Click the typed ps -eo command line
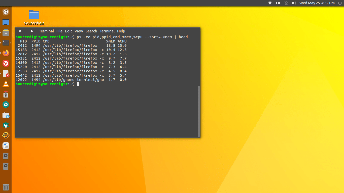Screen dimensions: 344x193 tap(132, 37)
